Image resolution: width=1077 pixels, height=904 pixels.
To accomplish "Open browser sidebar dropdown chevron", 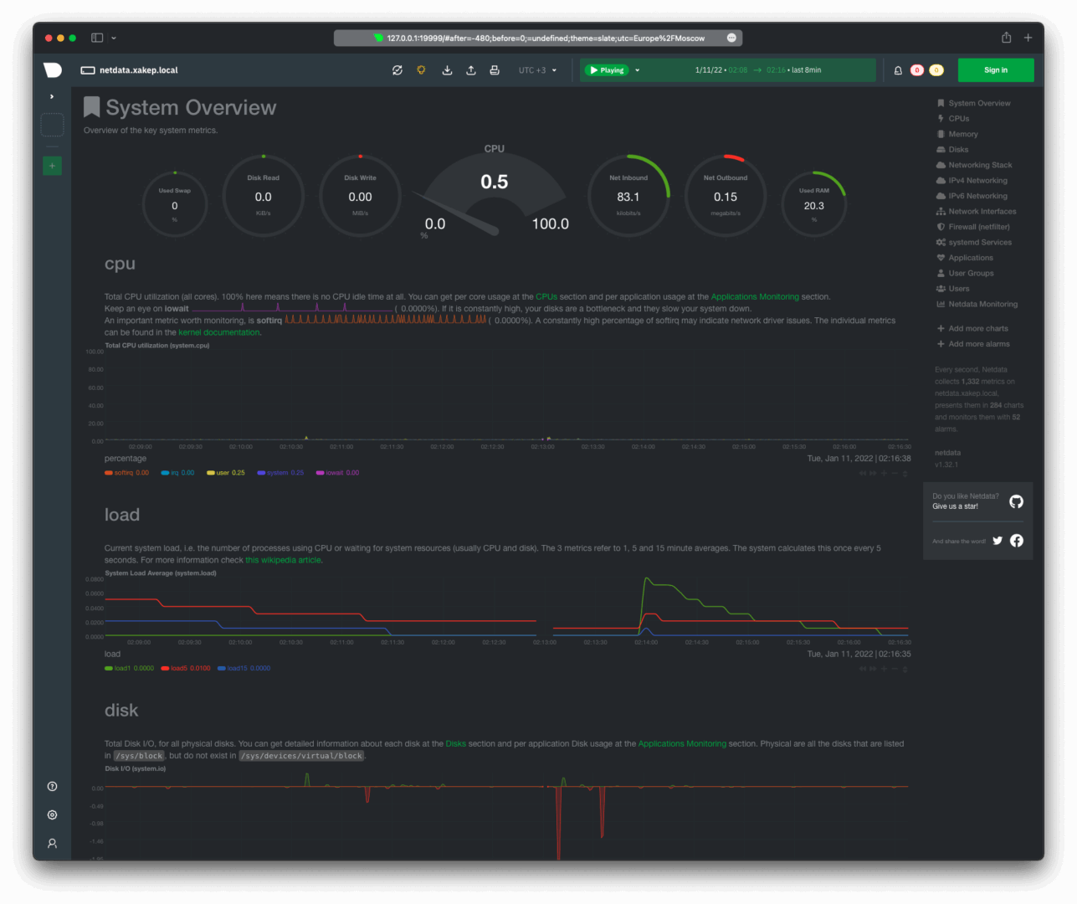I will [x=114, y=38].
